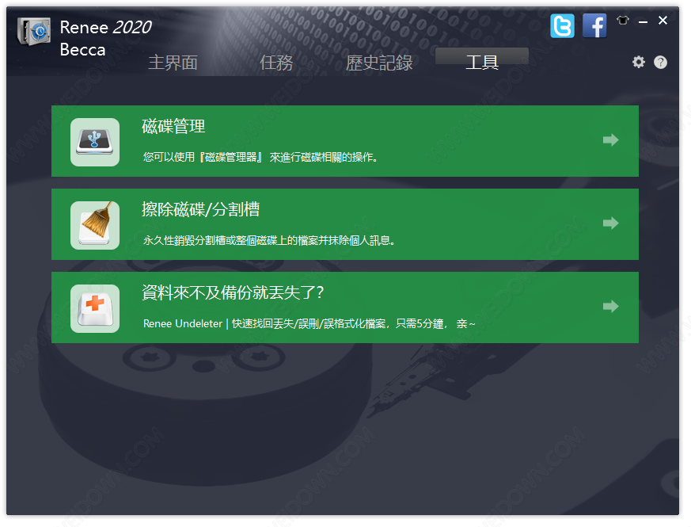Click text 您可以使用『磁碟管理器』來進行磁碟相關的操作
This screenshot has width=691, height=527.
[x=260, y=157]
